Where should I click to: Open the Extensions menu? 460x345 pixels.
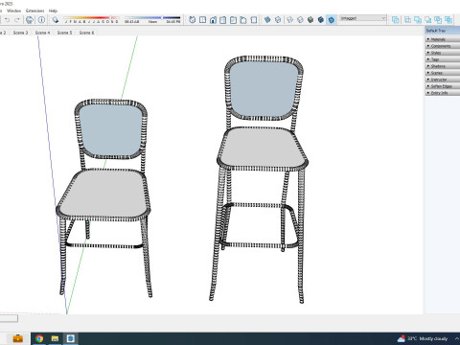pos(34,11)
